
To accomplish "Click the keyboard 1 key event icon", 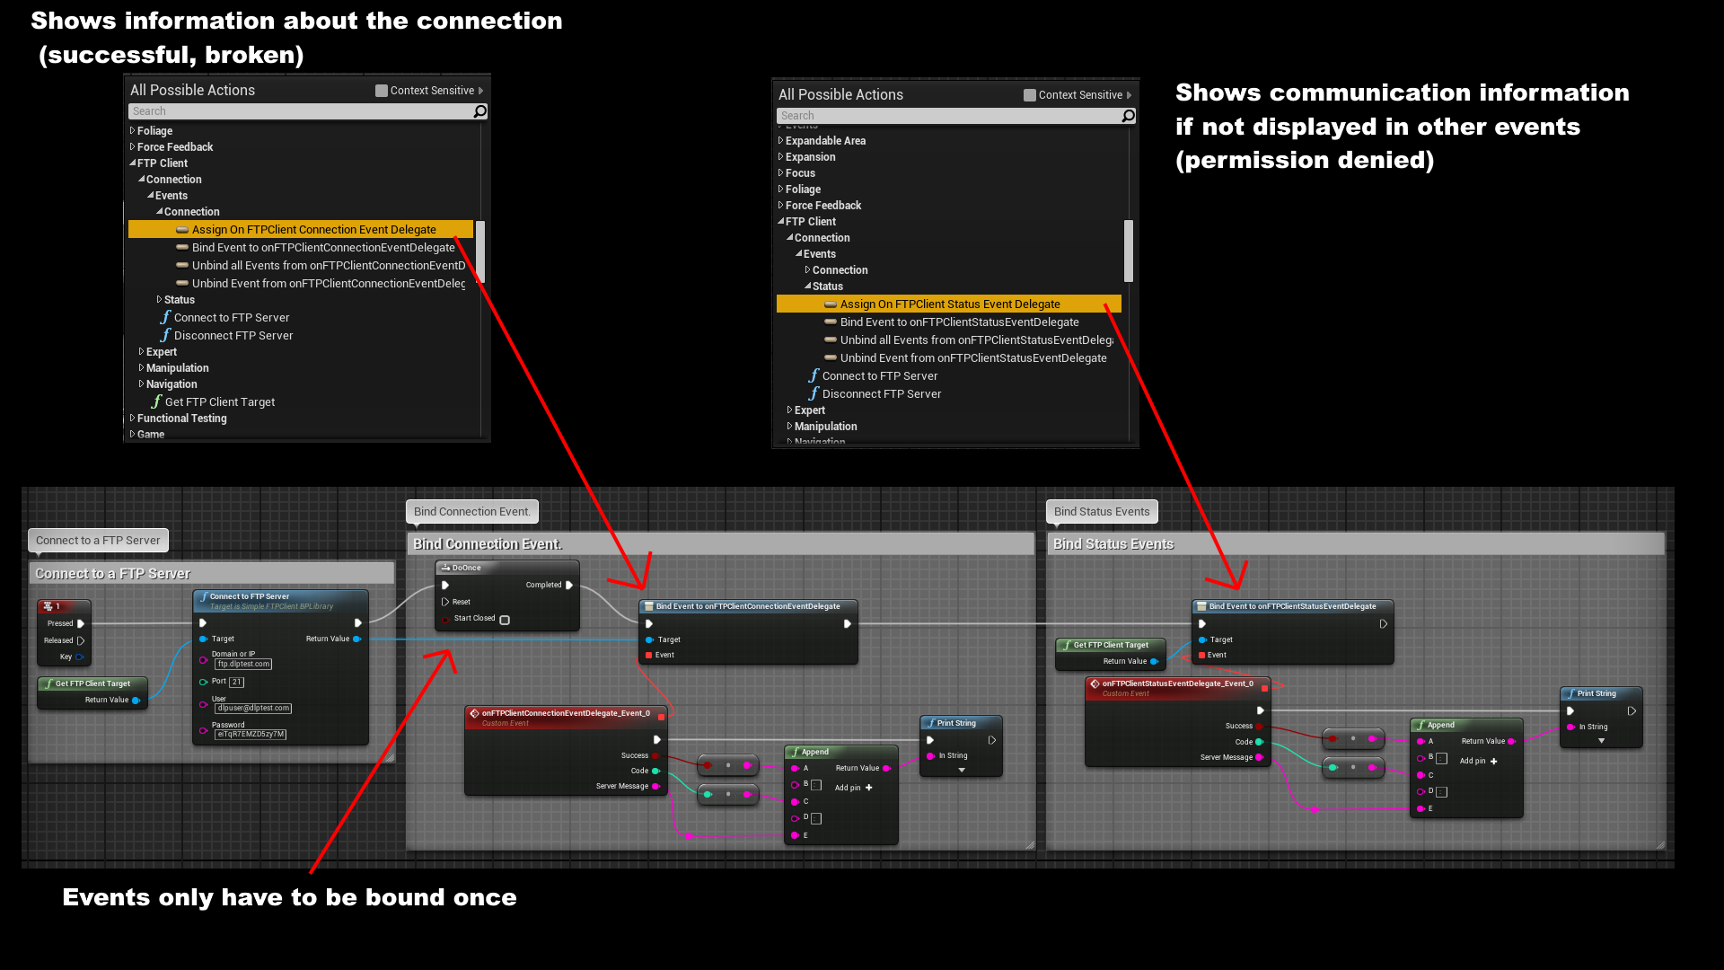I will click(48, 606).
